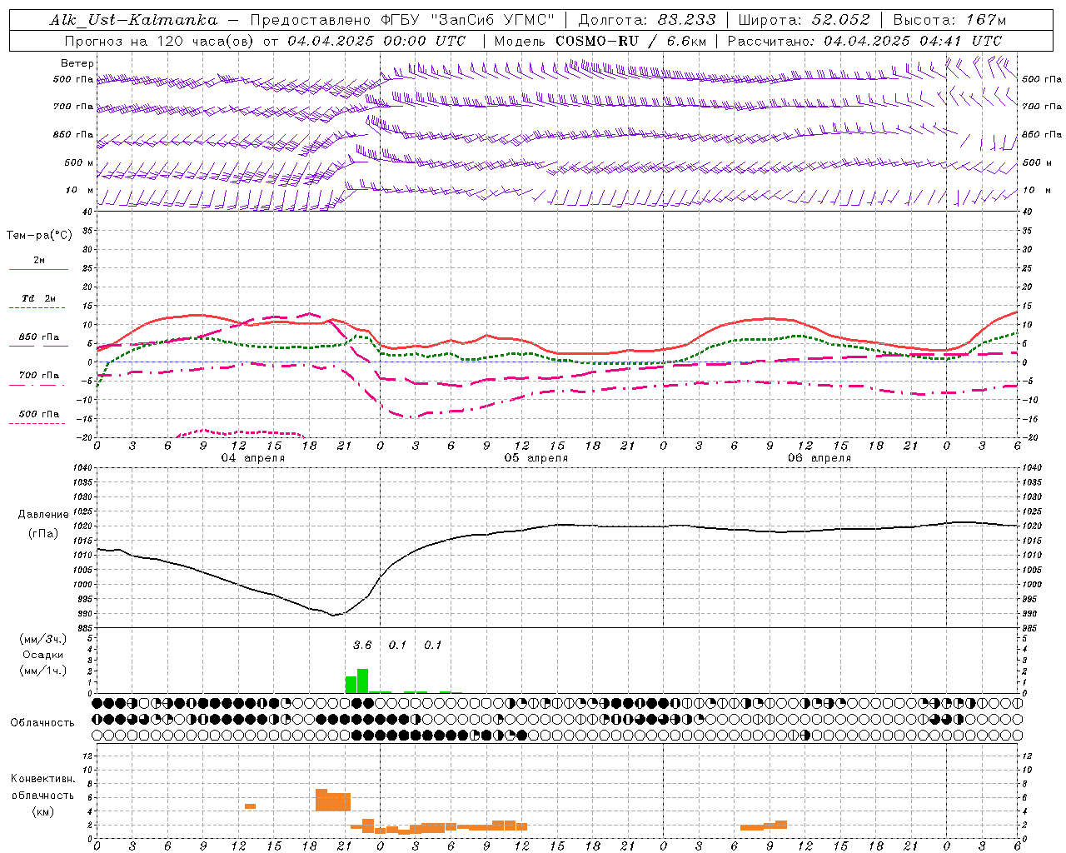Click the Ветер wind panel label
1066x853 pixels.
(77, 63)
